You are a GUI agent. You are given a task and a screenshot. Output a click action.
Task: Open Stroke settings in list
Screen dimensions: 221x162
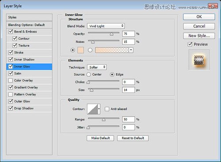pyautogui.click(x=19, y=53)
